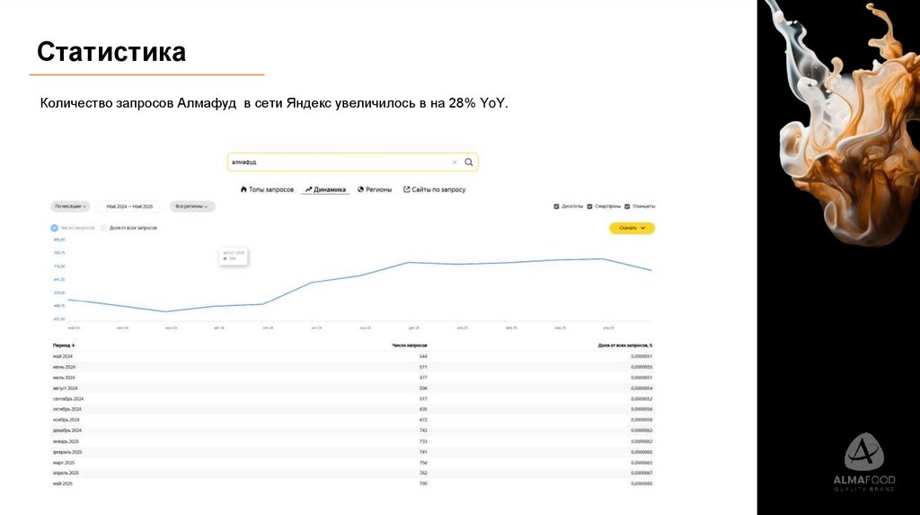Click the request count 733 cell
This screenshot has width=920, height=515.
pyautogui.click(x=423, y=441)
